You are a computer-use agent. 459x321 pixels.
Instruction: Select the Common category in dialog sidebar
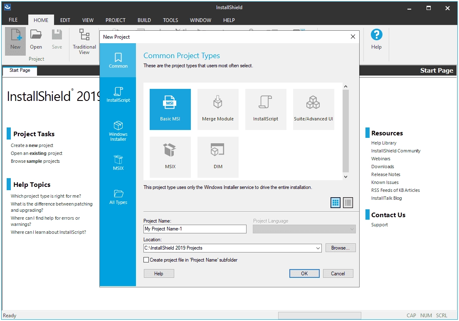[118, 61]
